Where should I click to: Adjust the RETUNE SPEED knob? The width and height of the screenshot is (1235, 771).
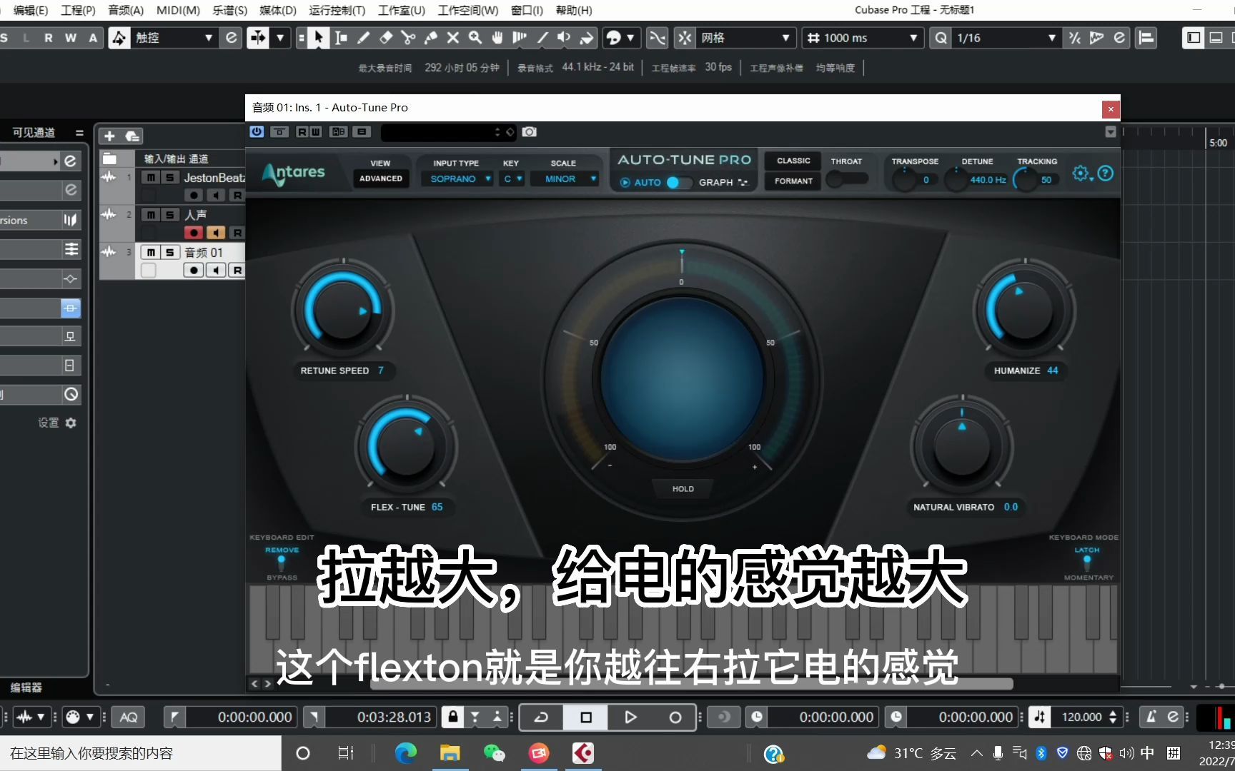click(x=343, y=311)
